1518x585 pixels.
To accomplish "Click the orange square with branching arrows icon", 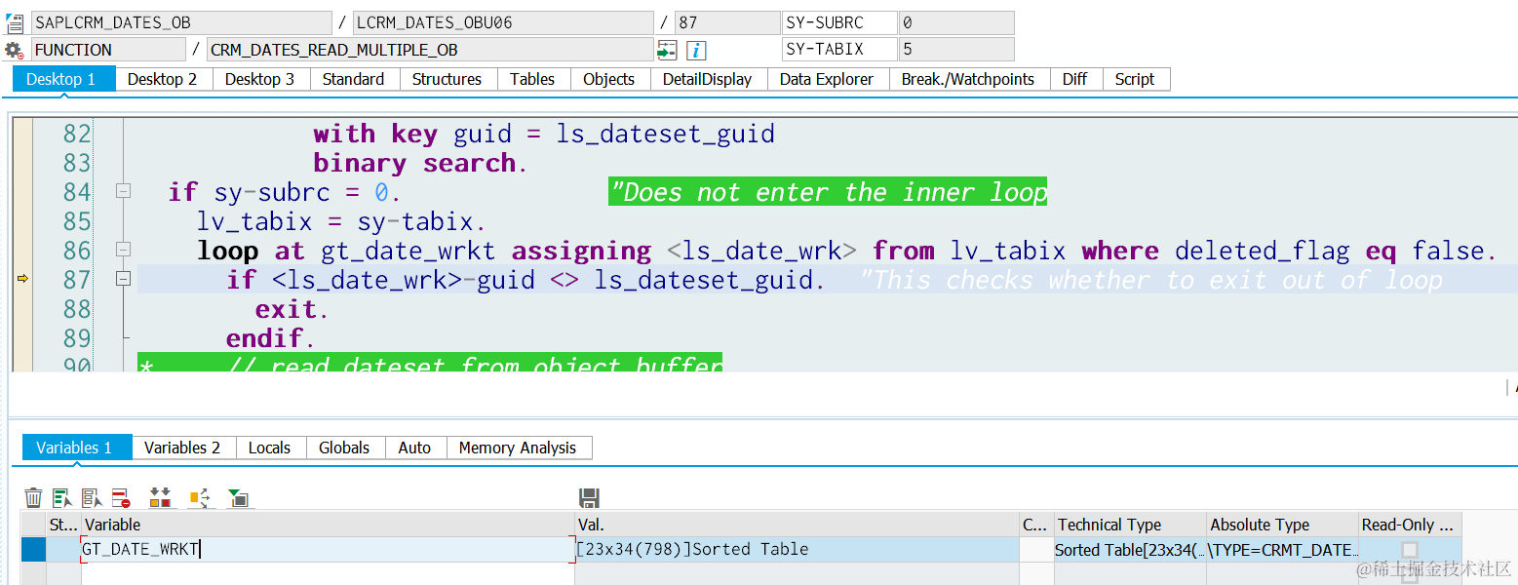I will pos(200,498).
